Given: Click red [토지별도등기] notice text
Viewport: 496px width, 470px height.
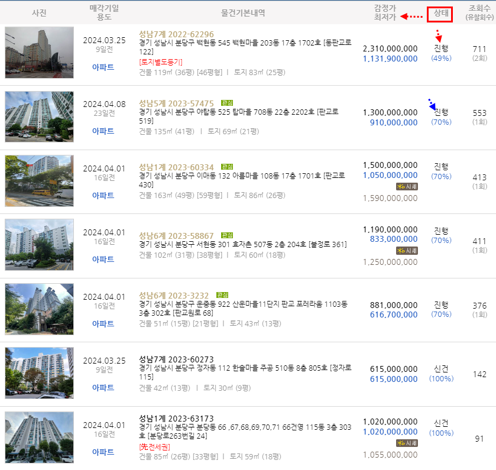Looking at the screenshot, I should click(161, 62).
